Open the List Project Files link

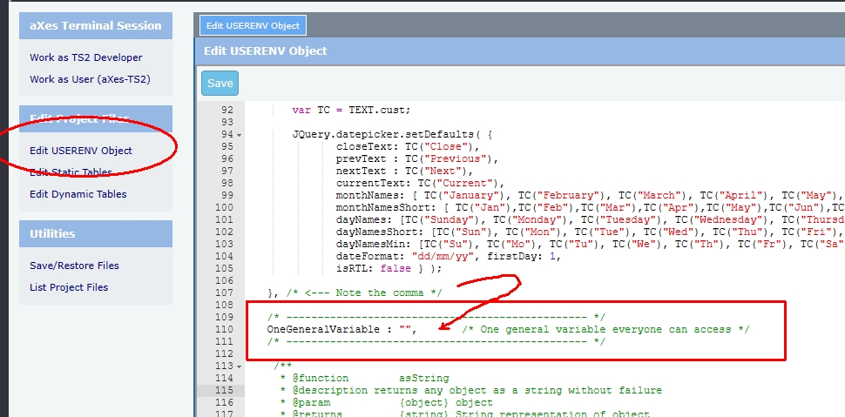tap(69, 287)
